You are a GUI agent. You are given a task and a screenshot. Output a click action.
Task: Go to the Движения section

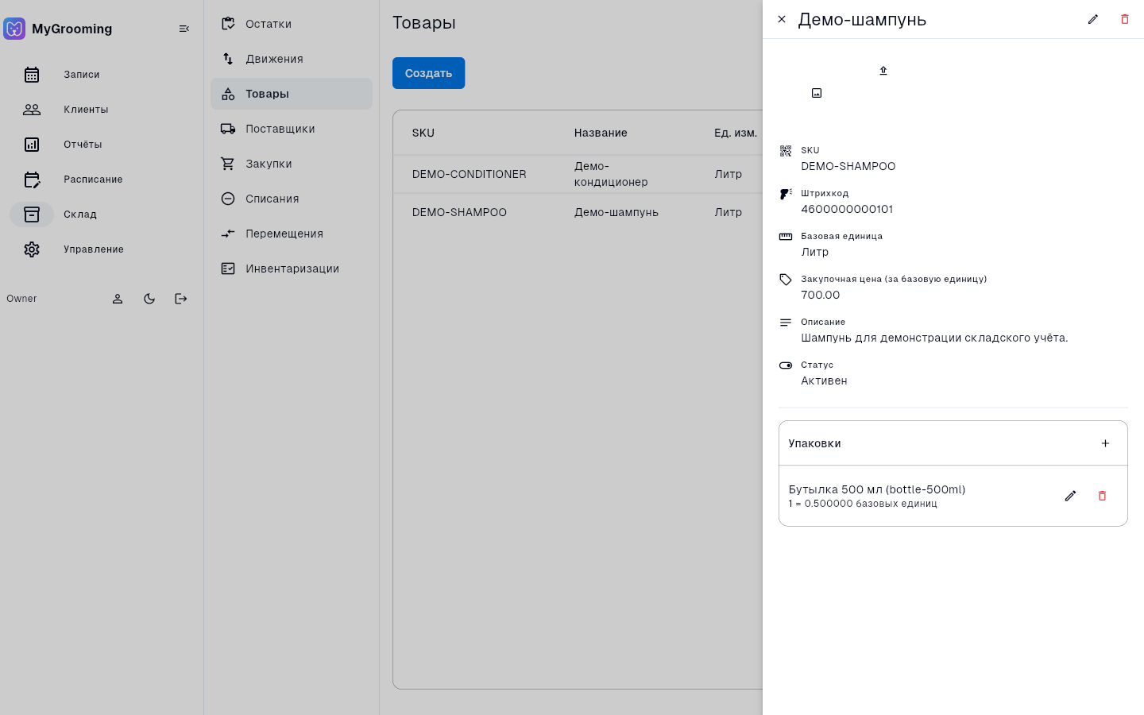[x=292, y=59]
